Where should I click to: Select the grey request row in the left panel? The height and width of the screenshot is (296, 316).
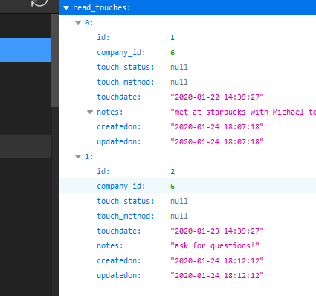pos(25,147)
